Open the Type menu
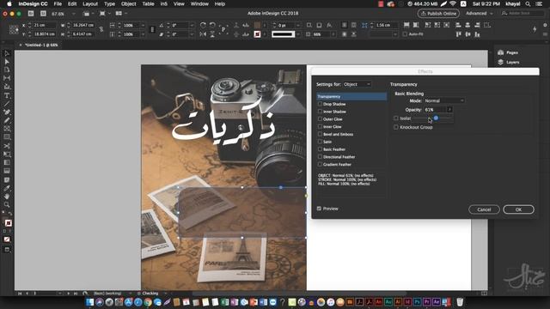Viewport: 550px width, 309px height. 109,3
